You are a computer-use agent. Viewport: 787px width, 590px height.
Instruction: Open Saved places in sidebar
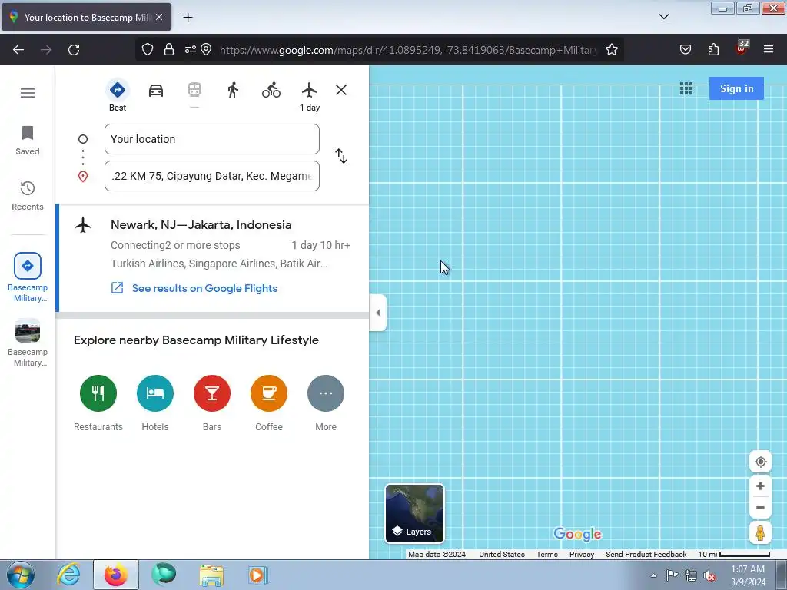pyautogui.click(x=28, y=141)
